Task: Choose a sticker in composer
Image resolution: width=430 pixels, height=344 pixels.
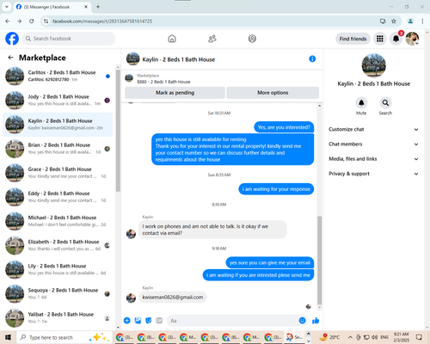Action: coord(149,321)
